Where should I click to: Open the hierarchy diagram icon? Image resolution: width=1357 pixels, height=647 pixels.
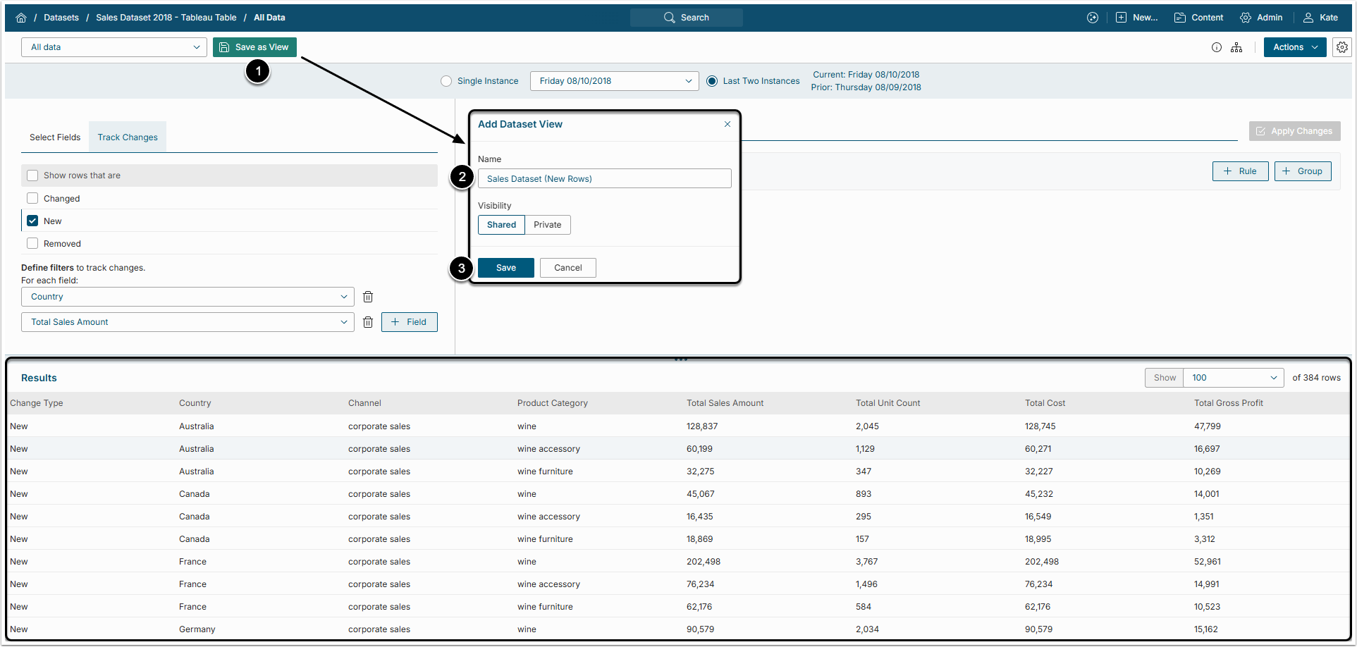coord(1236,47)
